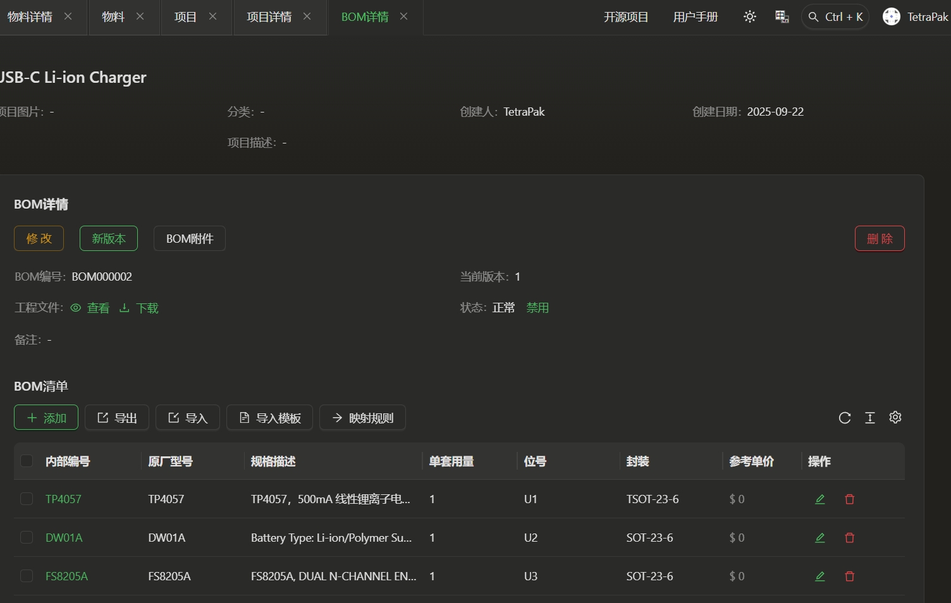Open the Ctrl + K search box
The height and width of the screenshot is (603, 951).
pyautogui.click(x=835, y=17)
